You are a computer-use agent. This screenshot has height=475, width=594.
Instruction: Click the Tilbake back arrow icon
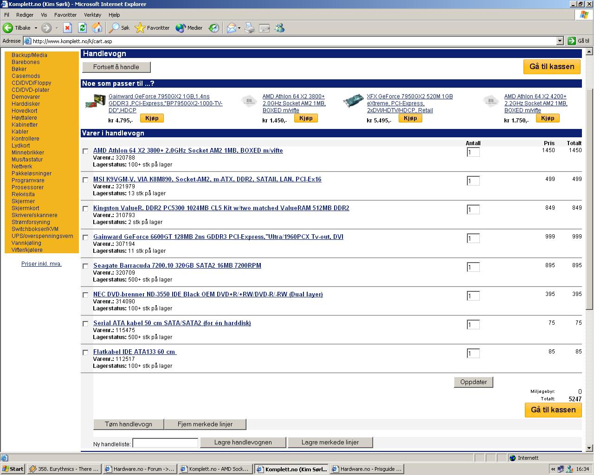(x=8, y=28)
